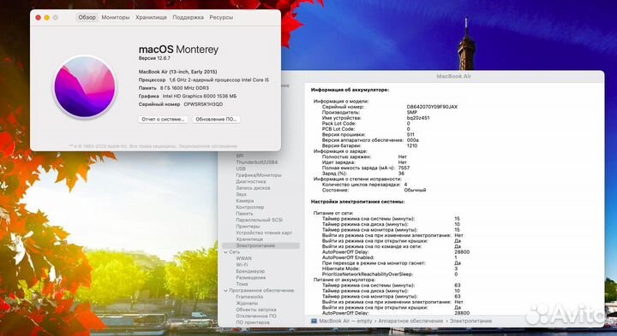
Task: Select Контроллер in the sidebar
Action: pos(250,207)
